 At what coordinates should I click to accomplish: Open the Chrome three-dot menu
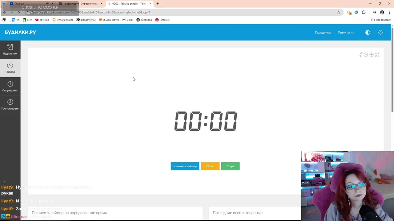point(389,12)
